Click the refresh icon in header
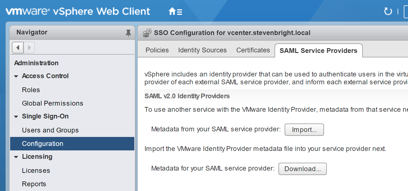This screenshot has height=191, width=408. (x=388, y=11)
